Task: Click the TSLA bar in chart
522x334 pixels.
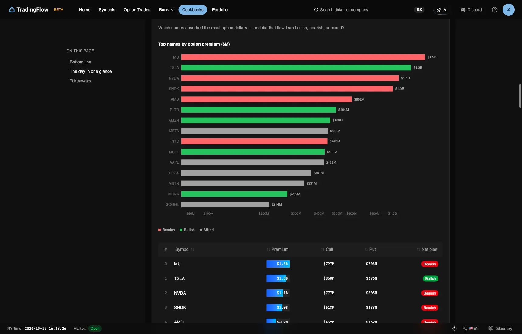Action: [296, 68]
